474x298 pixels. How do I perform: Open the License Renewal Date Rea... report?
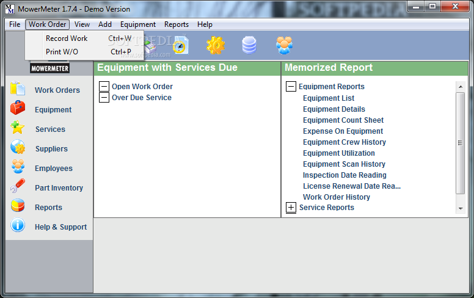click(352, 186)
